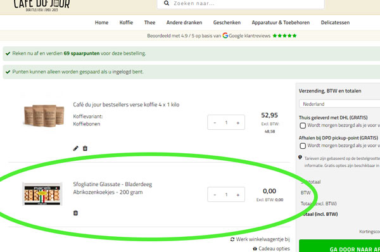This screenshot has height=252, width=380.
Task: Click the quantity field of bestsellers coffee
Action: (226, 123)
